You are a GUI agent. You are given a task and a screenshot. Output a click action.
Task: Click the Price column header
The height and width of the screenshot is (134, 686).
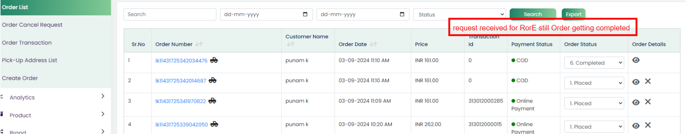point(421,44)
